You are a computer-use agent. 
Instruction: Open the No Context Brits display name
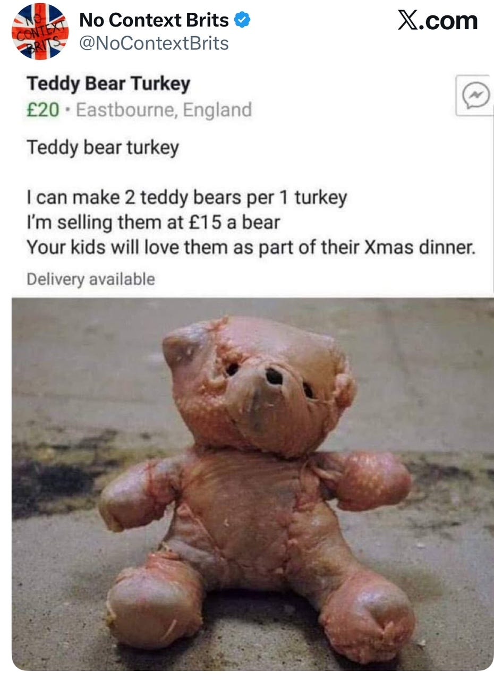tap(154, 21)
